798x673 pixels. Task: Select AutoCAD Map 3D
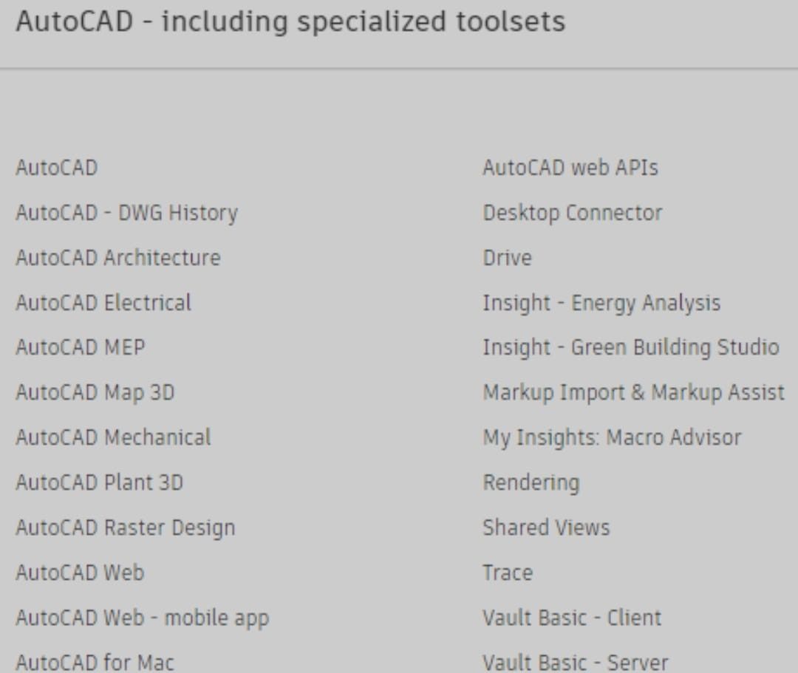[95, 392]
